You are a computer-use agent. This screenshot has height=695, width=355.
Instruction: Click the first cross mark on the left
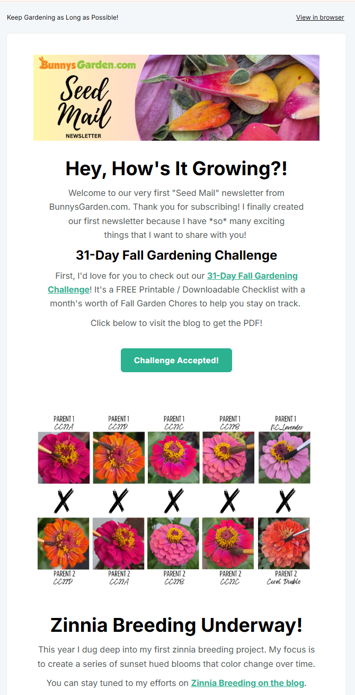[64, 501]
